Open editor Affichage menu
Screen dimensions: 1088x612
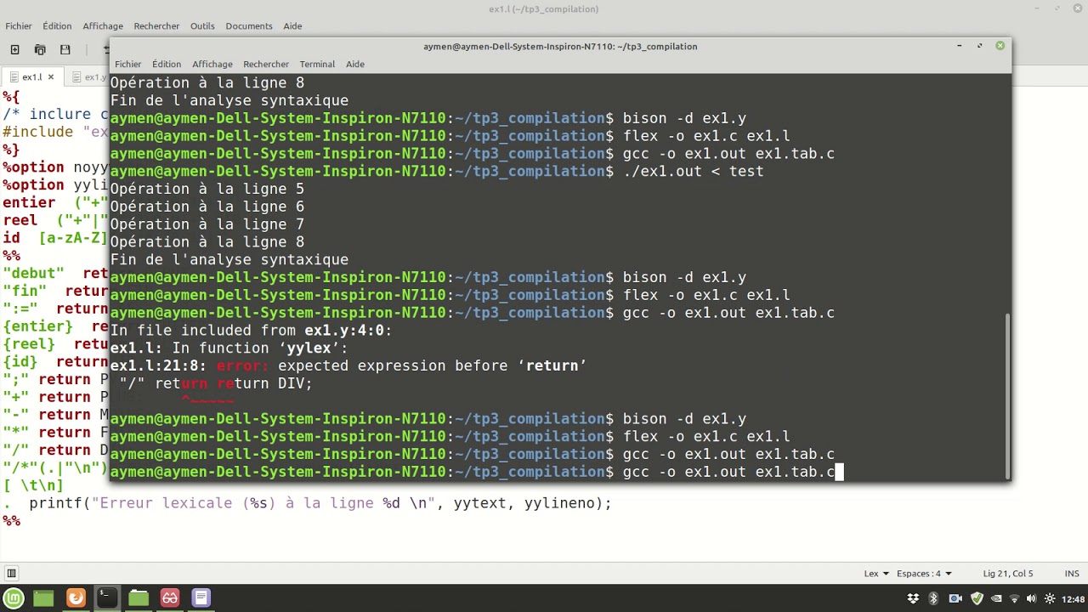coord(103,26)
